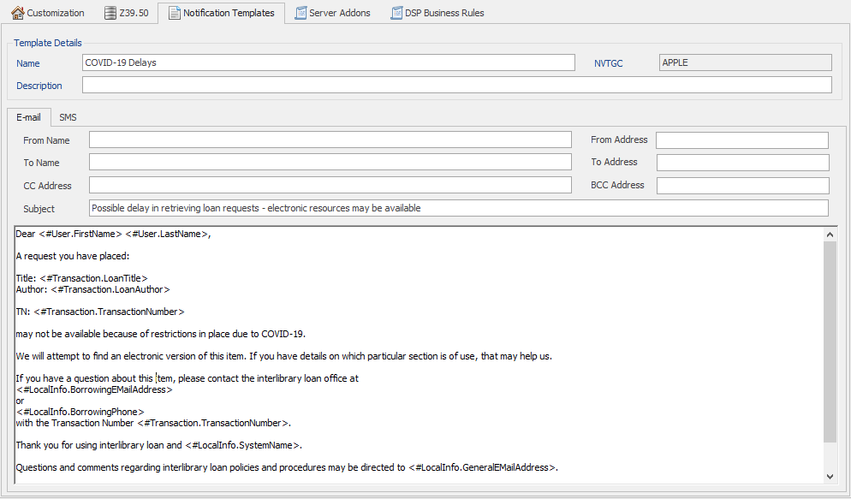Click the Subject line about loan request delays
Screen dimensions: 851x499
click(459, 207)
